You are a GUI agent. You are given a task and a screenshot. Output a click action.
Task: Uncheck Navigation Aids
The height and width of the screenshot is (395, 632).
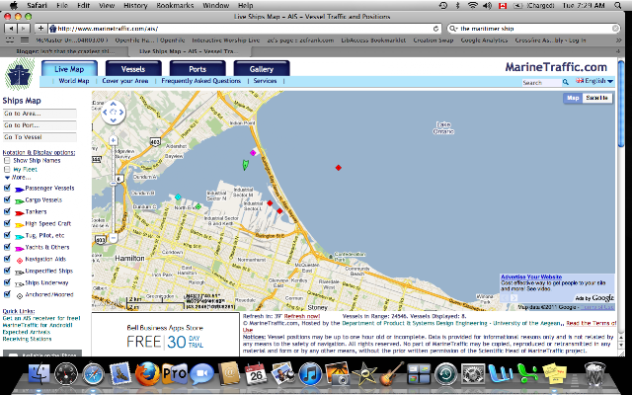click(x=7, y=259)
